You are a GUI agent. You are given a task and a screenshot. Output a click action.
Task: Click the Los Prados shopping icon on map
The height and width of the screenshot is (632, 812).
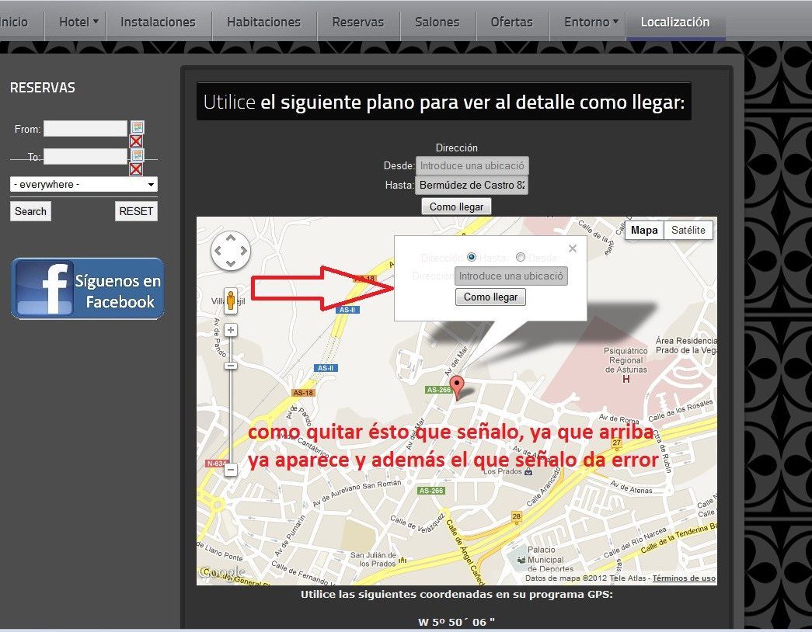coord(528,471)
